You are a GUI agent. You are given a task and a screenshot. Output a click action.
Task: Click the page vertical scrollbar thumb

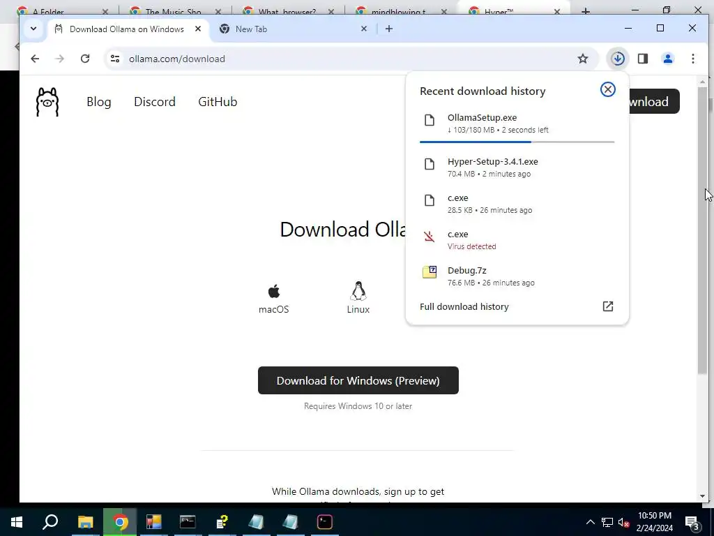pos(702,230)
